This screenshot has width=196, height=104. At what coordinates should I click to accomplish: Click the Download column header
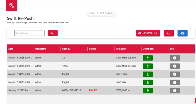(x=148, y=49)
